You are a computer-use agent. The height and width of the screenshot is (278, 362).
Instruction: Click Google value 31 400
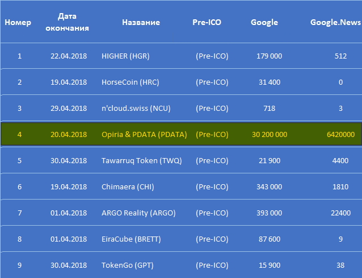point(270,82)
